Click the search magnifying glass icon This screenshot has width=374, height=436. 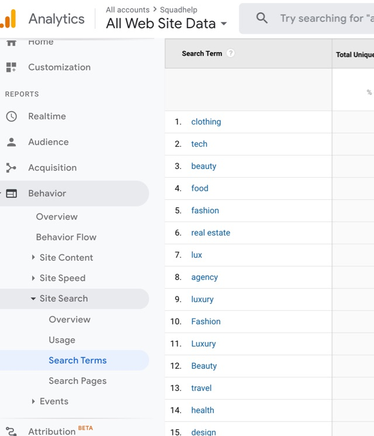coord(262,19)
